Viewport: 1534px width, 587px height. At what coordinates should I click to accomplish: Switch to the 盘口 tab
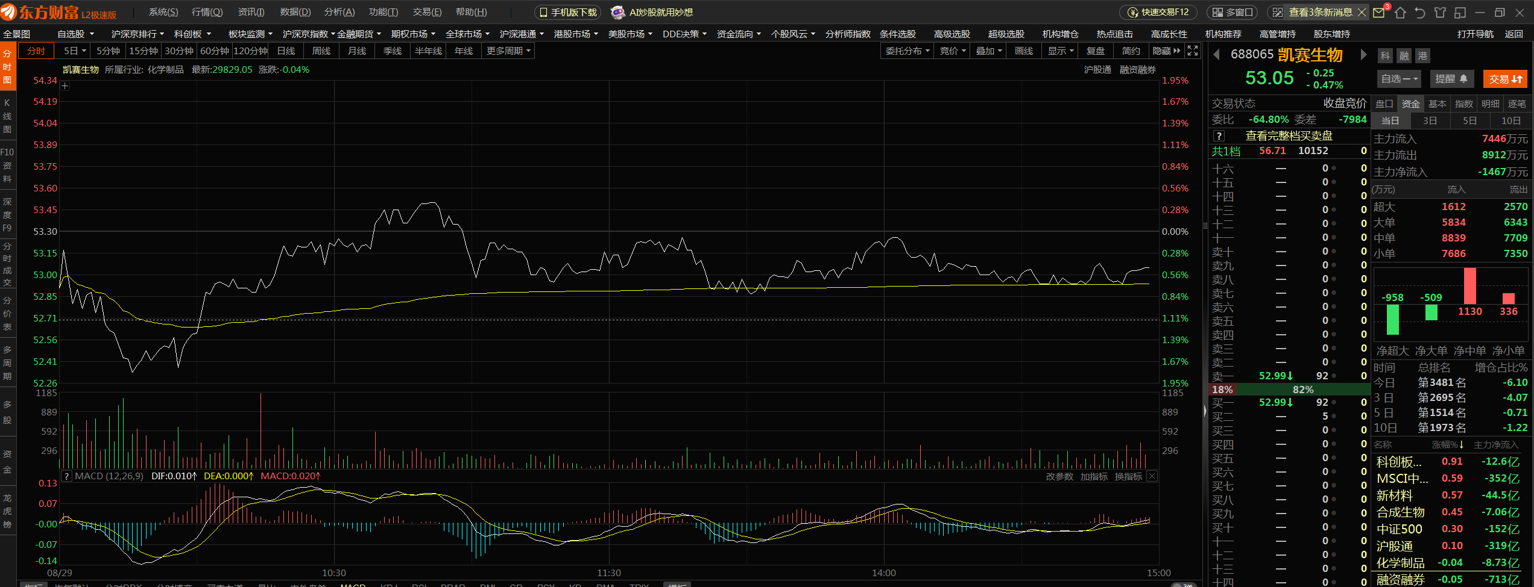(x=1384, y=104)
